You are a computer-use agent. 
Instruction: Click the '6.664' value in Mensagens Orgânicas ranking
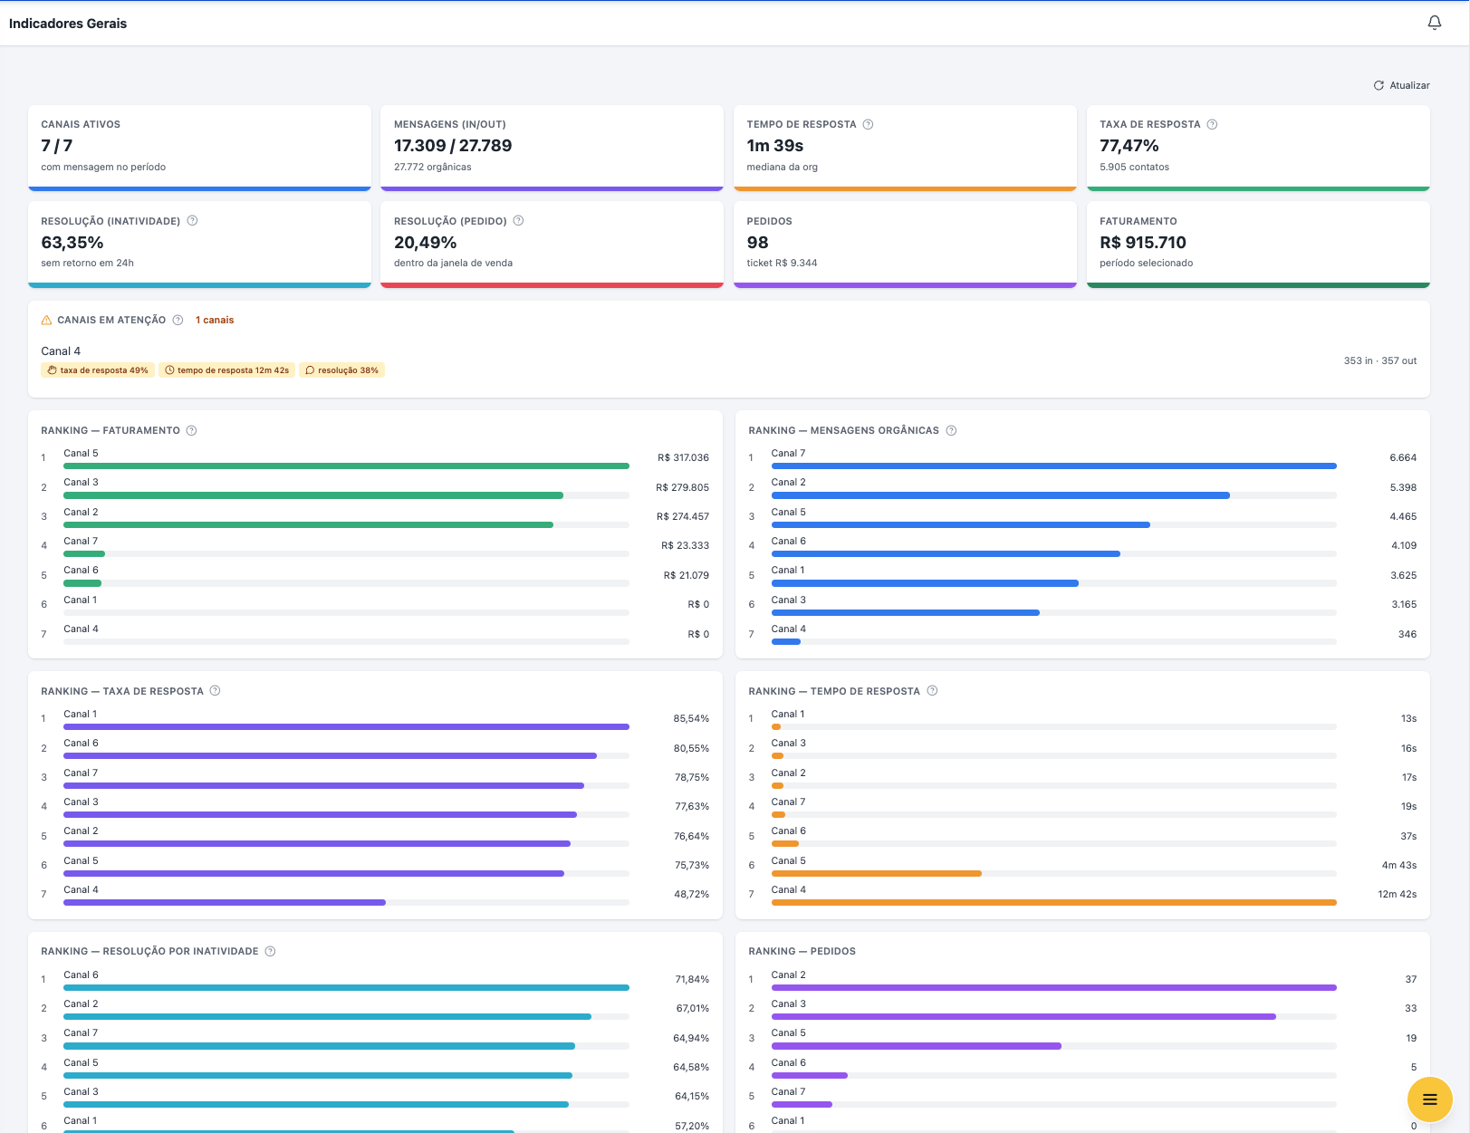coord(1403,458)
